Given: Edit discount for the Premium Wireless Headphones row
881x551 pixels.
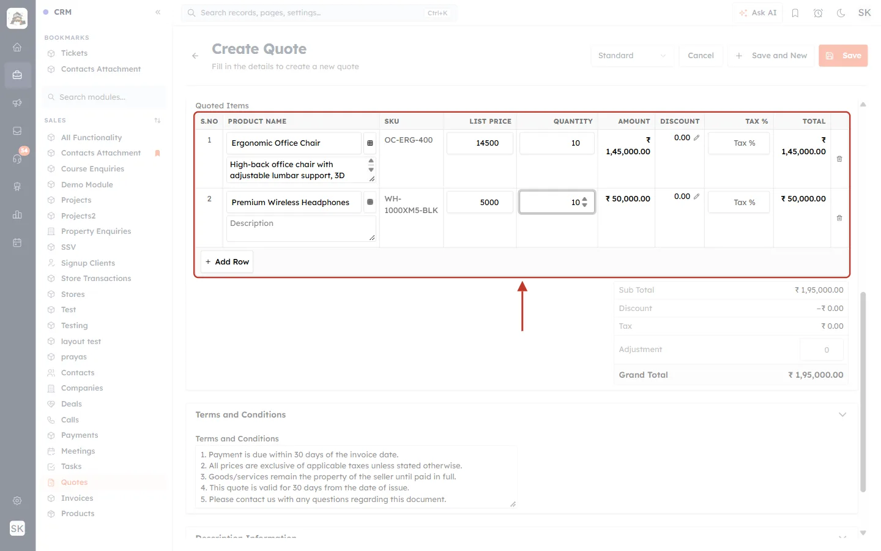Looking at the screenshot, I should (696, 197).
